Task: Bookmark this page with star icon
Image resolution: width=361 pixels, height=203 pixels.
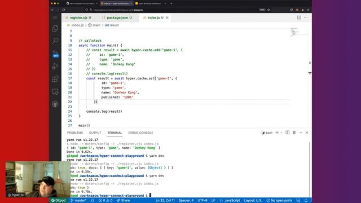Action: tap(268, 10)
